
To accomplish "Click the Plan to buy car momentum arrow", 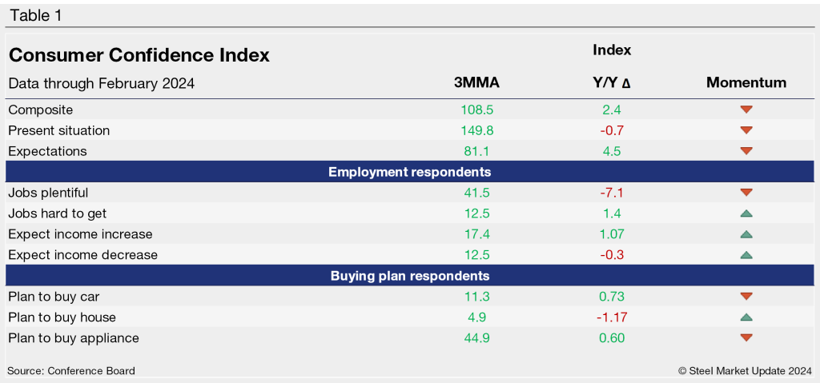I will click(x=746, y=297).
